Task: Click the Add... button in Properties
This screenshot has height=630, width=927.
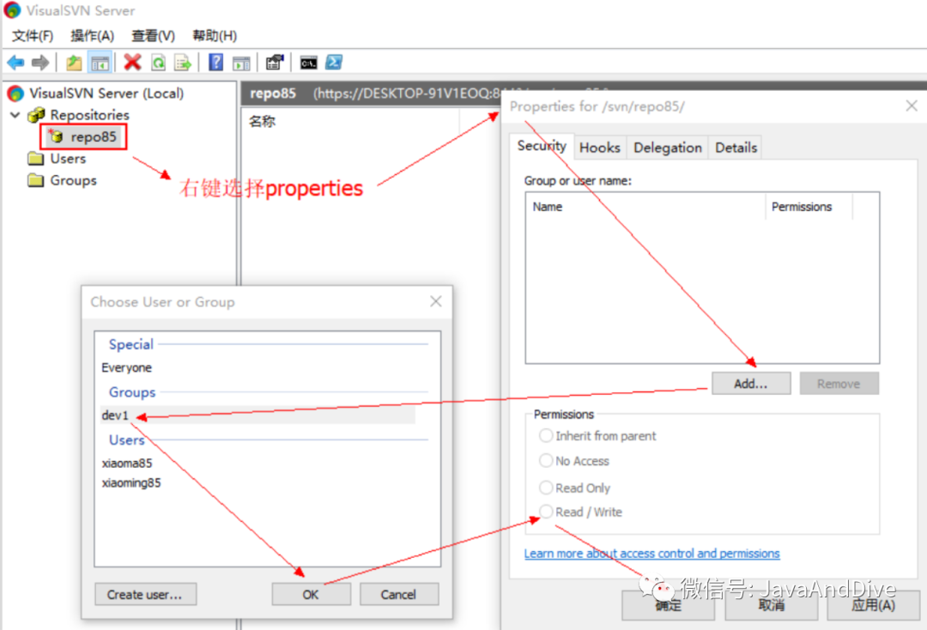Action: (751, 384)
